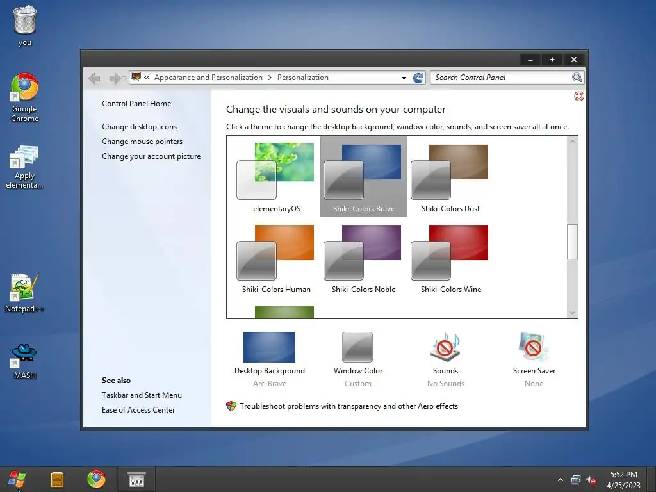Refresh the Personalization page
The image size is (656, 492).
tap(418, 78)
